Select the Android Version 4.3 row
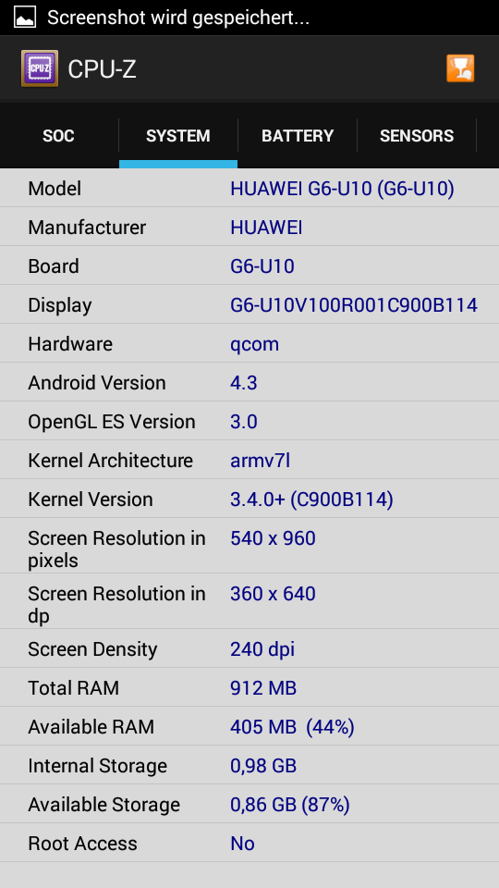This screenshot has width=499, height=888. (x=249, y=382)
